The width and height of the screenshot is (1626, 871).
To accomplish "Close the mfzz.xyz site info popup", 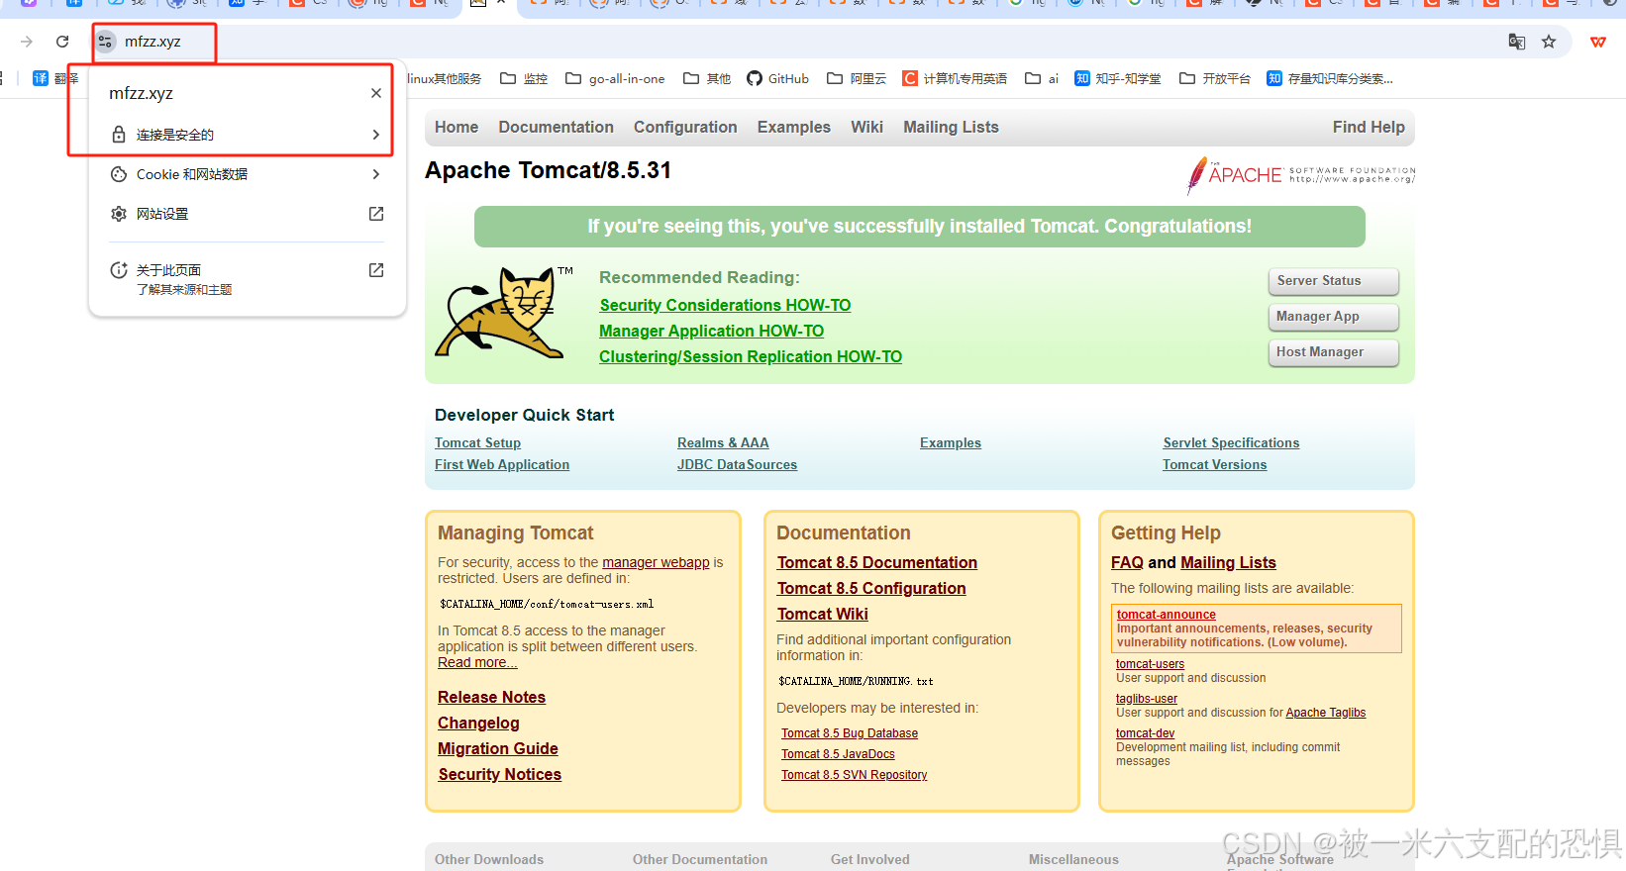I will click(376, 93).
